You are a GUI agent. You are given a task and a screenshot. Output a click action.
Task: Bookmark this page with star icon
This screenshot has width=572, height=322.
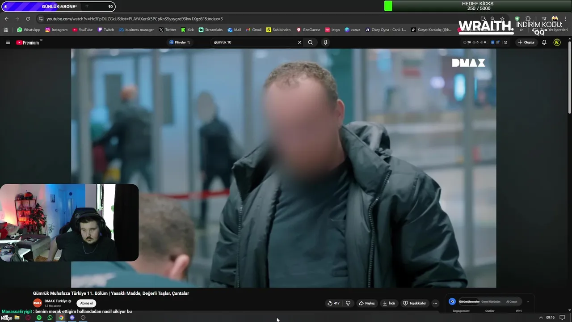[503, 19]
